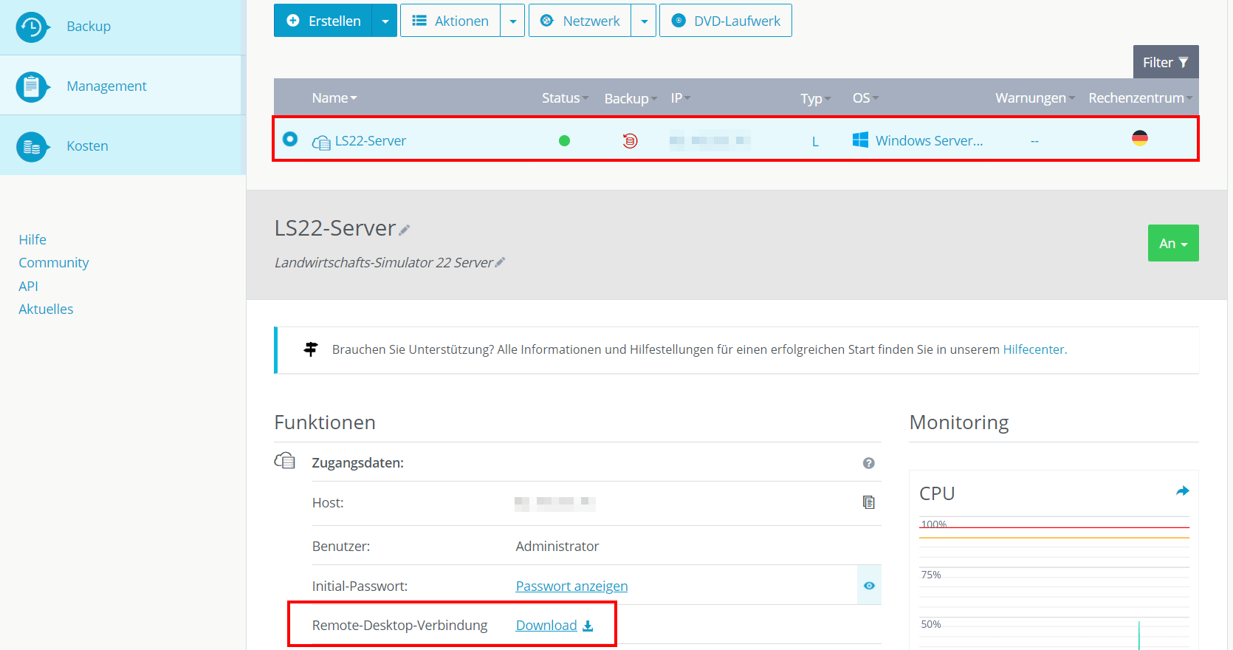This screenshot has width=1233, height=650.
Task: Click the Netzwerk button
Action: point(580,21)
